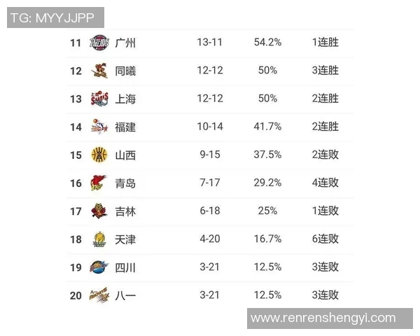
Task: Open the 广州 team name link
Action: pyautogui.click(x=125, y=43)
